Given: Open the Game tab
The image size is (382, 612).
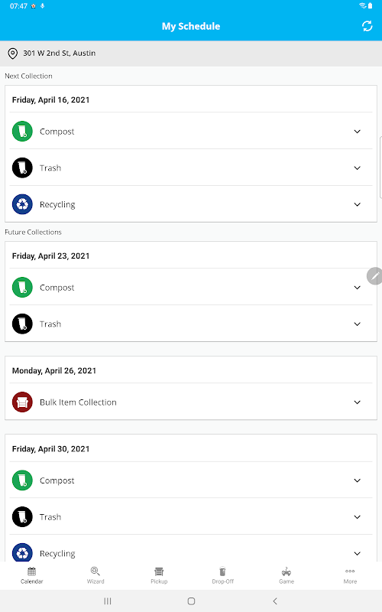Looking at the screenshot, I should click(286, 576).
